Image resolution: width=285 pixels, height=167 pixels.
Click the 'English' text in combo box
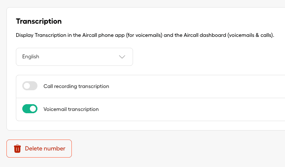31,57
